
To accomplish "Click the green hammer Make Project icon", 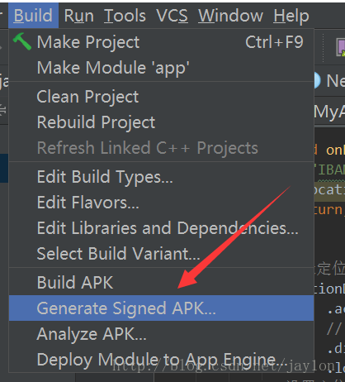I will [x=22, y=41].
